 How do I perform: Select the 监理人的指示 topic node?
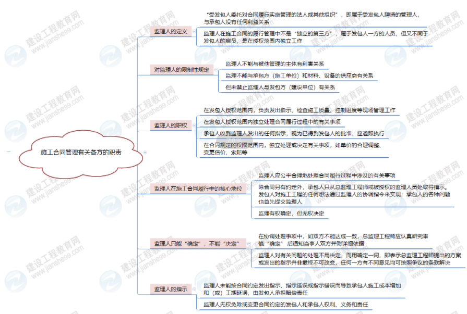(x=171, y=289)
